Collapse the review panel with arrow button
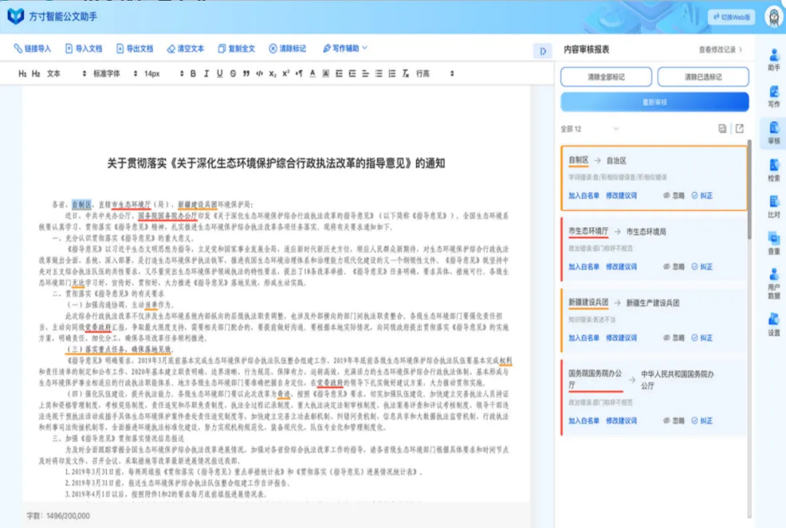The height and width of the screenshot is (528, 786). coord(543,51)
